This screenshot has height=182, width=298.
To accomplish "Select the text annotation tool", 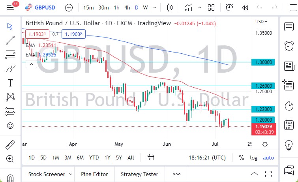I will tap(10, 83).
